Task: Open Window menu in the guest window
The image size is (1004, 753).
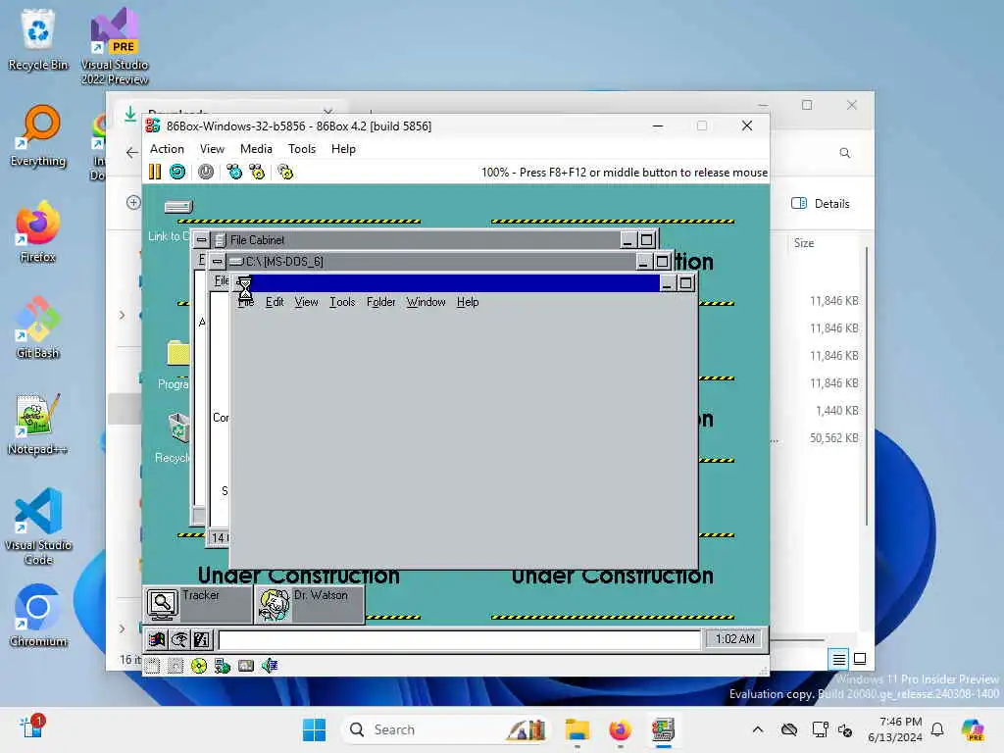Action: [426, 302]
